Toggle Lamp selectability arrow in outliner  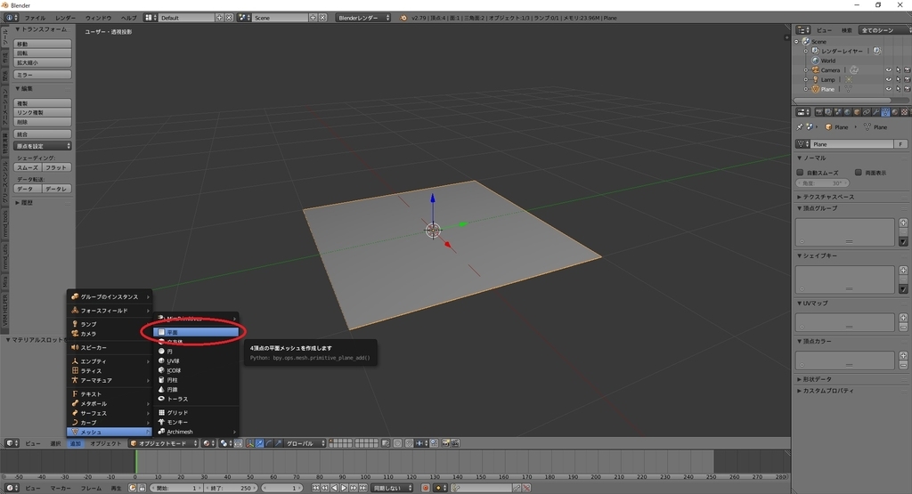898,79
